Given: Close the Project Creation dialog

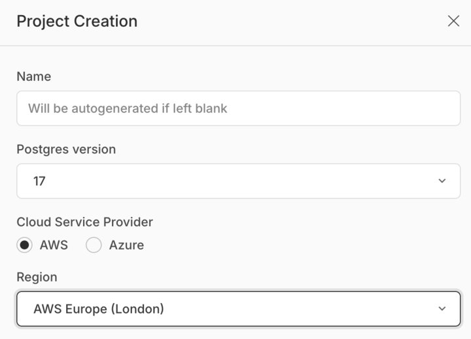Looking at the screenshot, I should point(453,21).
